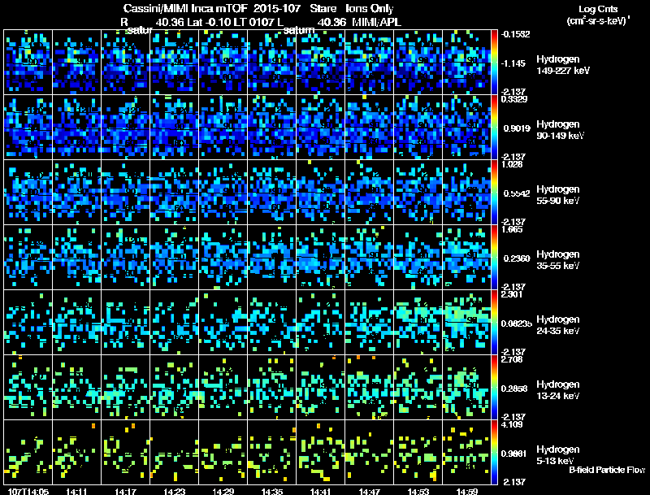Select the 90-149 keV panel at 14:23
Viewport: 650px width, 495px height.
point(174,127)
